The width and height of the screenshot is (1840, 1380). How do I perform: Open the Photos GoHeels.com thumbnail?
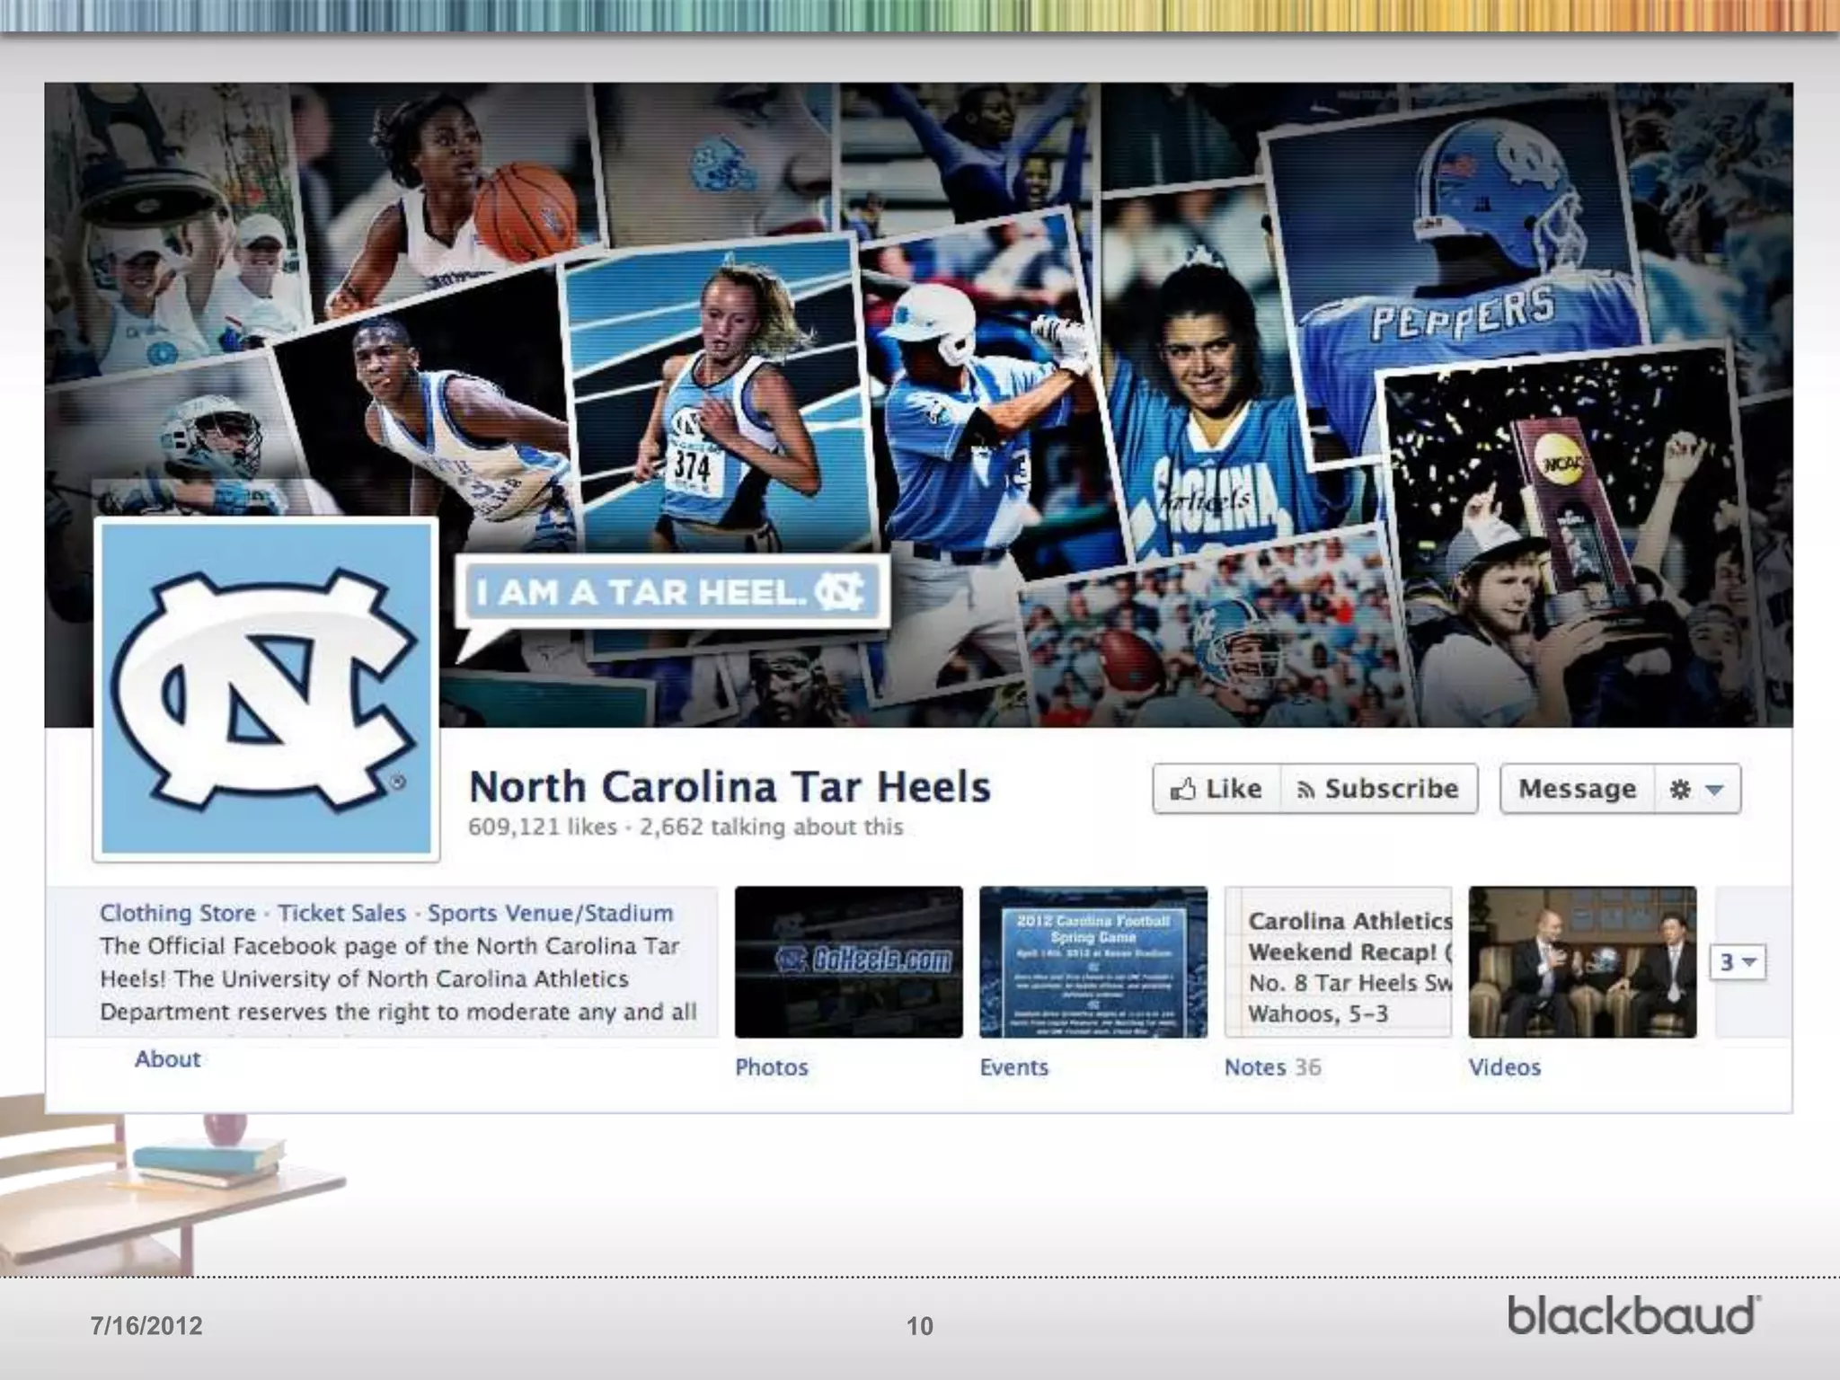848,962
